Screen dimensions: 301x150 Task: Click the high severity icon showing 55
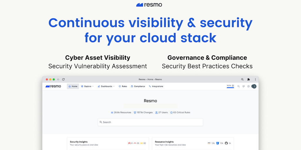click(135, 143)
